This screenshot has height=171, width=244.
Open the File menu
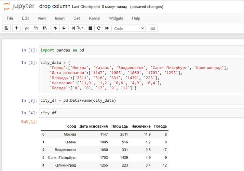coord(10,18)
